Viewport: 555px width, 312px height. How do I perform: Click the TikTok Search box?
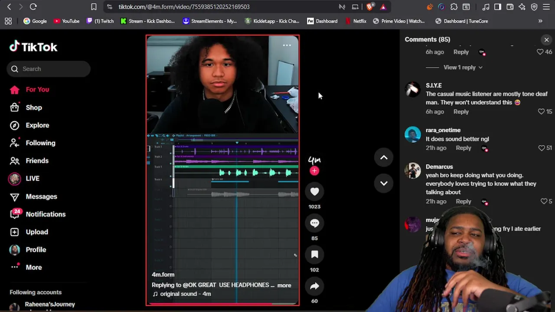click(49, 69)
